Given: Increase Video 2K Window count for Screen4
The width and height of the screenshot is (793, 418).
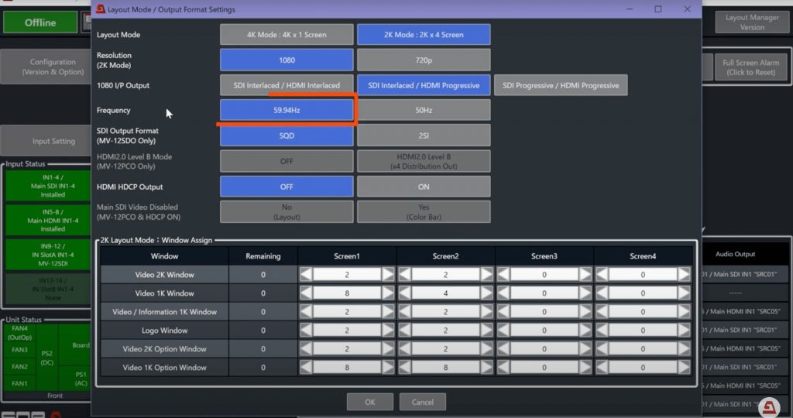Looking at the screenshot, I should coord(684,275).
